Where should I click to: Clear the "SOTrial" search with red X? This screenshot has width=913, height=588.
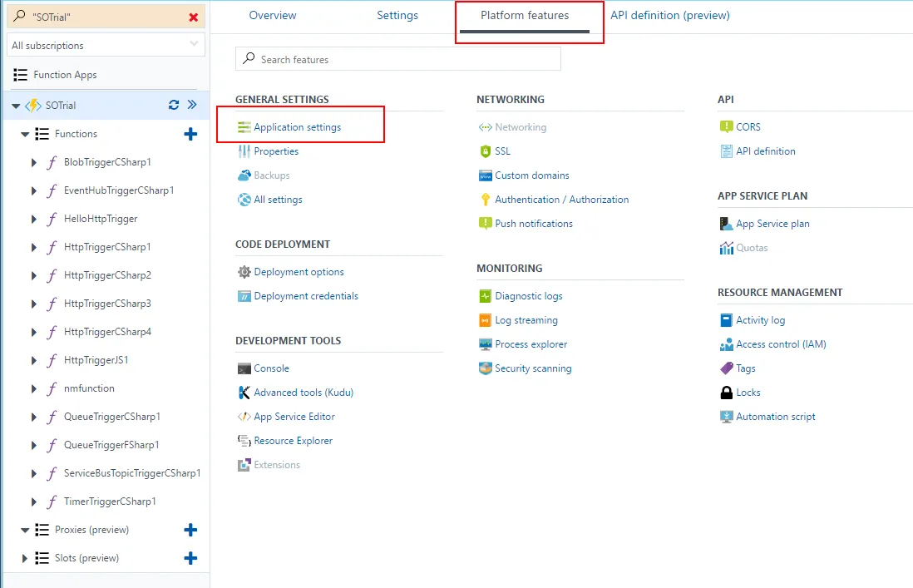point(193,17)
